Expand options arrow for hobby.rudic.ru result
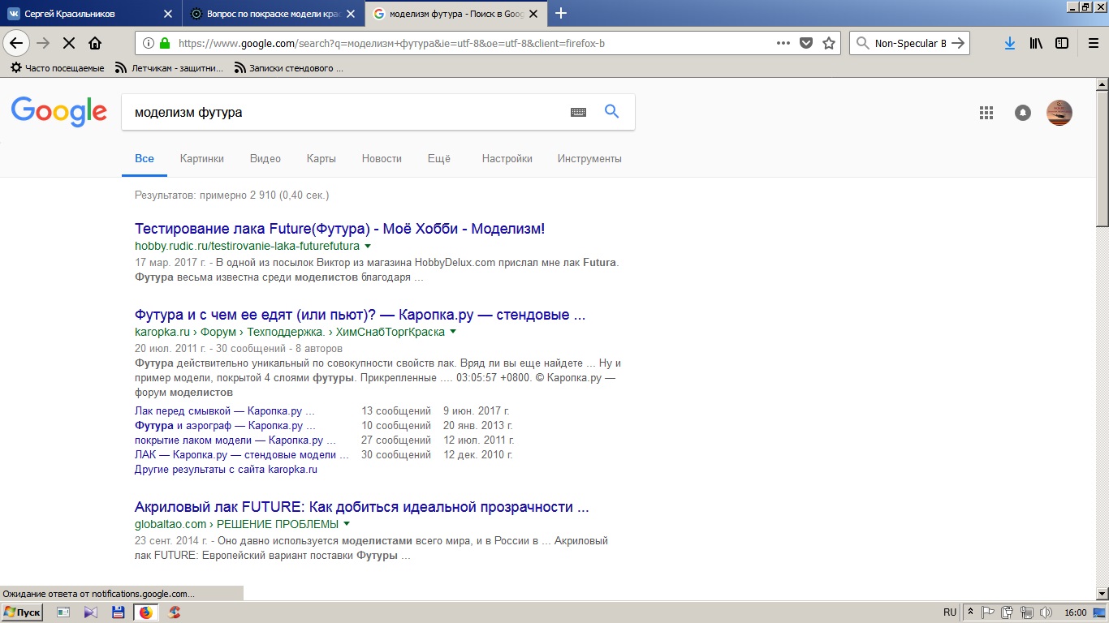The image size is (1109, 623). (x=368, y=246)
